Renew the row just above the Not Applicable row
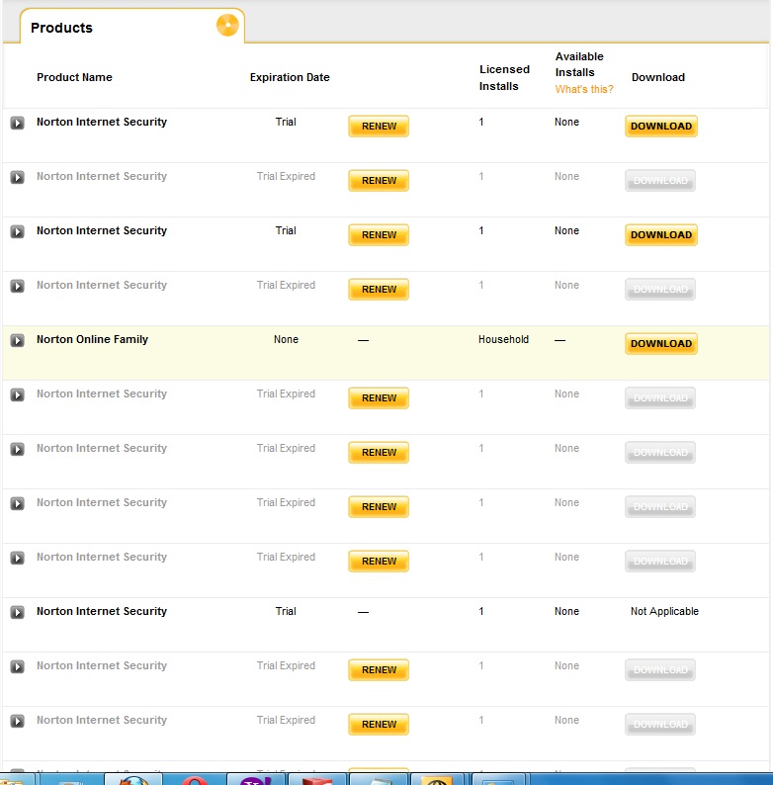The height and width of the screenshot is (785, 773). tap(379, 562)
